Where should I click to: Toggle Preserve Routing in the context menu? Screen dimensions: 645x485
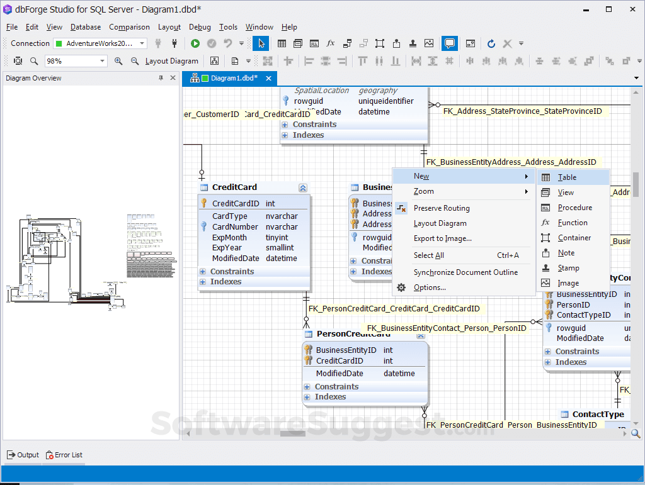click(443, 208)
